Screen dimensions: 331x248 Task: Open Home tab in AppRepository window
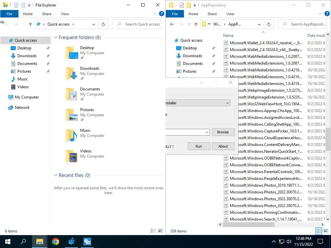click(x=193, y=14)
